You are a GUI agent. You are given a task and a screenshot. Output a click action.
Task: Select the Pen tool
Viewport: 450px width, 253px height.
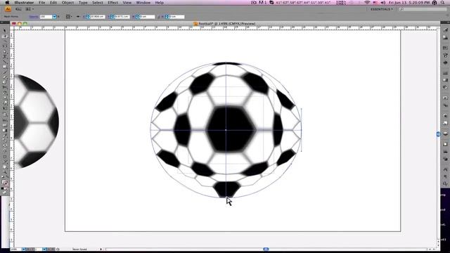click(5, 52)
